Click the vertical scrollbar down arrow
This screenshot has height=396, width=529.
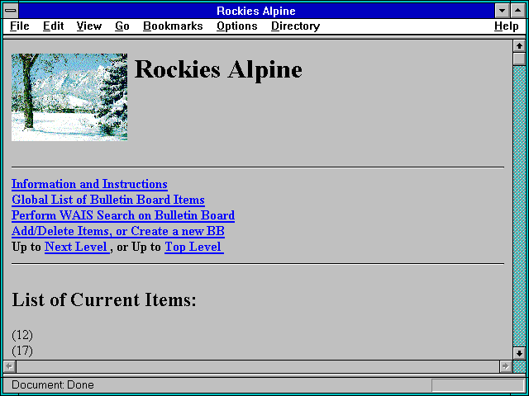(519, 353)
